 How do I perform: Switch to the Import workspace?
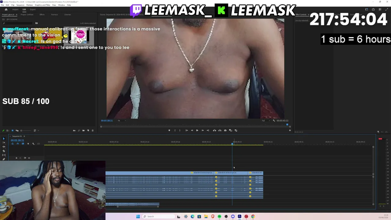(15, 9)
